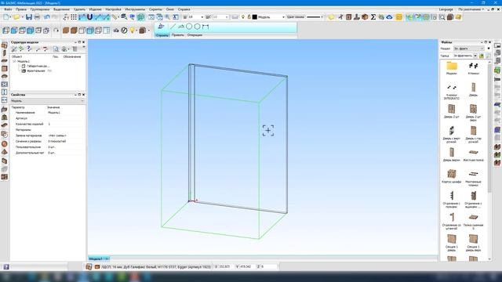The image size is (502, 282).
Task: Click the light bulb icon in the second toolbar row
Action: [133, 31]
